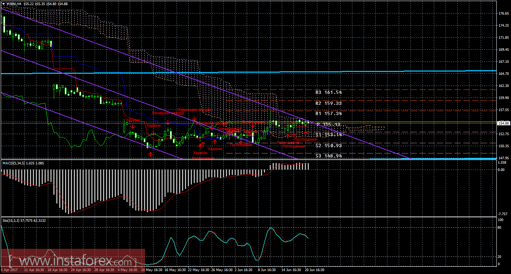Click 171.85 on the price scale
The height and width of the screenshot is (274, 511).
[504, 38]
